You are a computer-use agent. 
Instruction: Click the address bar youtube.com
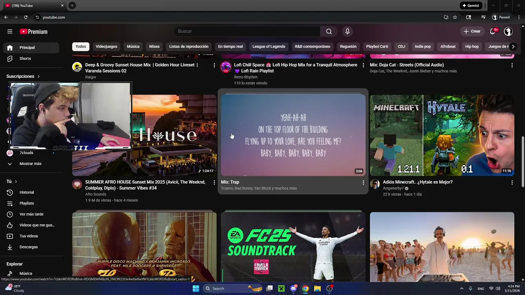54,17
